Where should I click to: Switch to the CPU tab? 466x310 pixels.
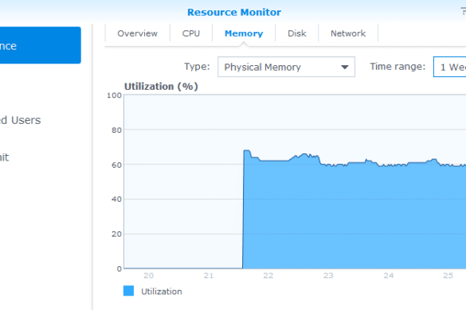[x=191, y=33]
